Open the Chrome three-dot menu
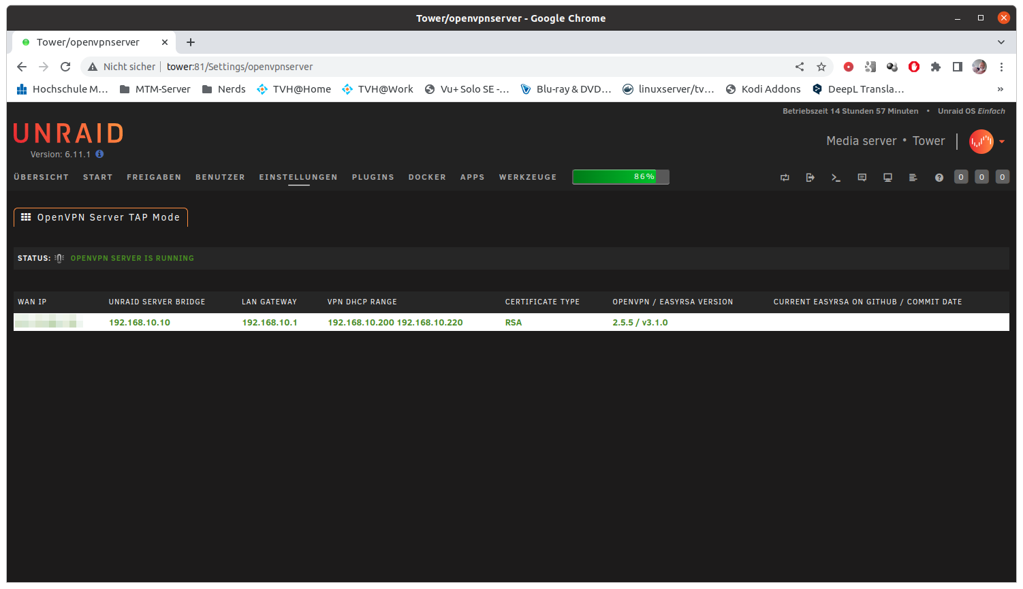The width and height of the screenshot is (1023, 589). (x=1001, y=67)
